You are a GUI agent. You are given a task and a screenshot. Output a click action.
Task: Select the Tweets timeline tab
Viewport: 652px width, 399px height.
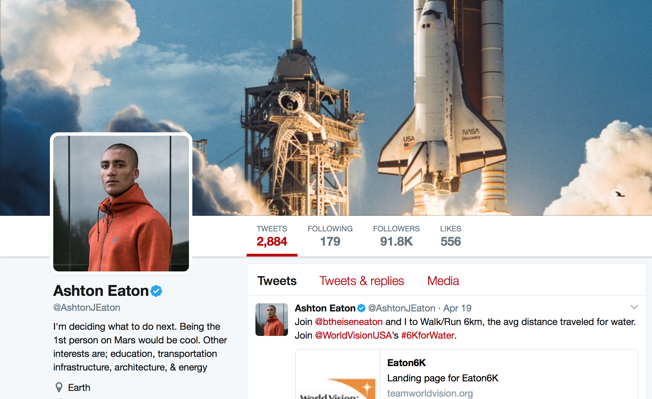click(277, 281)
